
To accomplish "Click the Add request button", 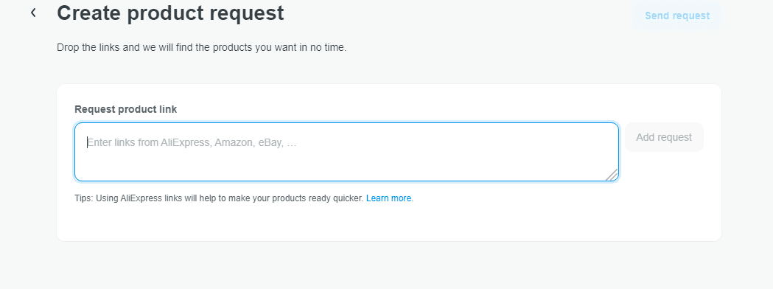I will pos(664,137).
